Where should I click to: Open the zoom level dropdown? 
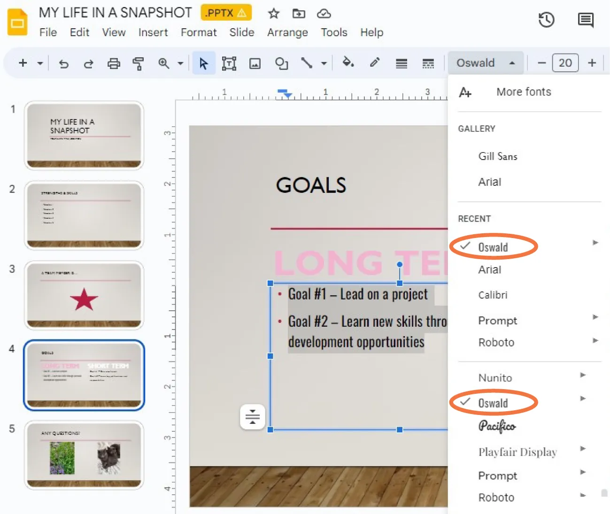click(x=180, y=63)
